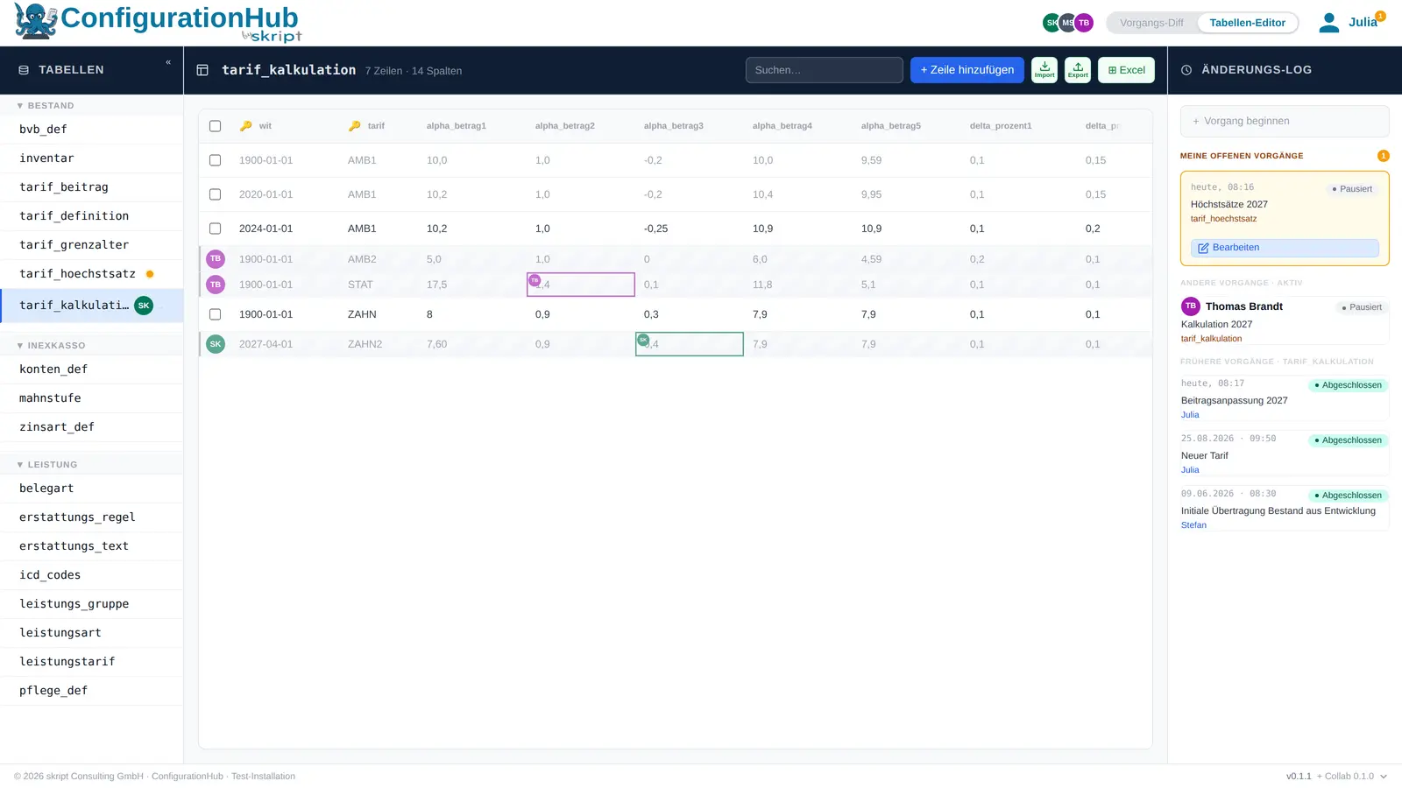Viewport: 1402px width, 788px height.
Task: Click Vorgang beginnen button
Action: (1285, 121)
